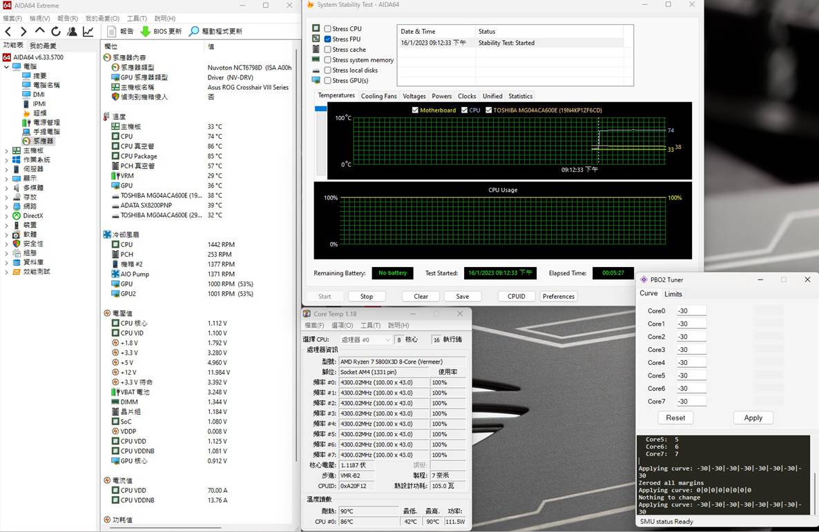
Task: Switch to the Cooling Fans tab
Action: [x=378, y=96]
